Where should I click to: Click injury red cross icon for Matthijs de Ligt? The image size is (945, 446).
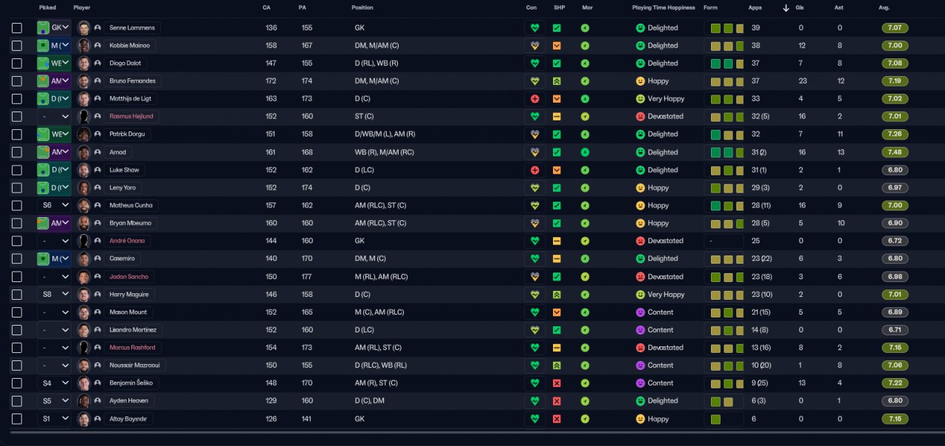pos(535,99)
